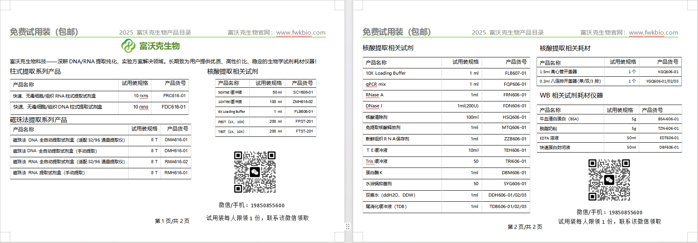This screenshot has height=243, width=698.
Task: Click the 免费试用装 header on page 1
Action: [x=44, y=32]
